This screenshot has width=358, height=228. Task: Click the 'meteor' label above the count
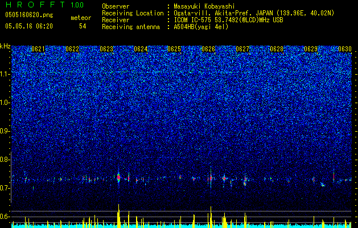pyautogui.click(x=81, y=18)
